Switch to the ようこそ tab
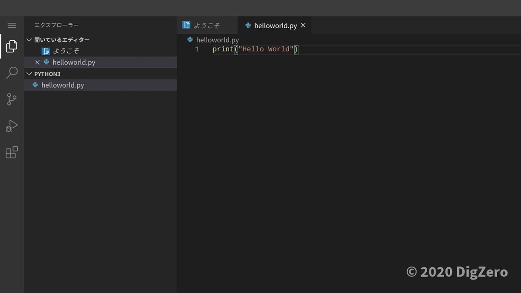This screenshot has height=293, width=521. point(207,26)
